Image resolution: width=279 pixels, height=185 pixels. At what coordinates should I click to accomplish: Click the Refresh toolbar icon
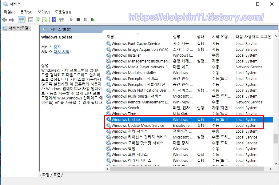[x=38, y=20]
